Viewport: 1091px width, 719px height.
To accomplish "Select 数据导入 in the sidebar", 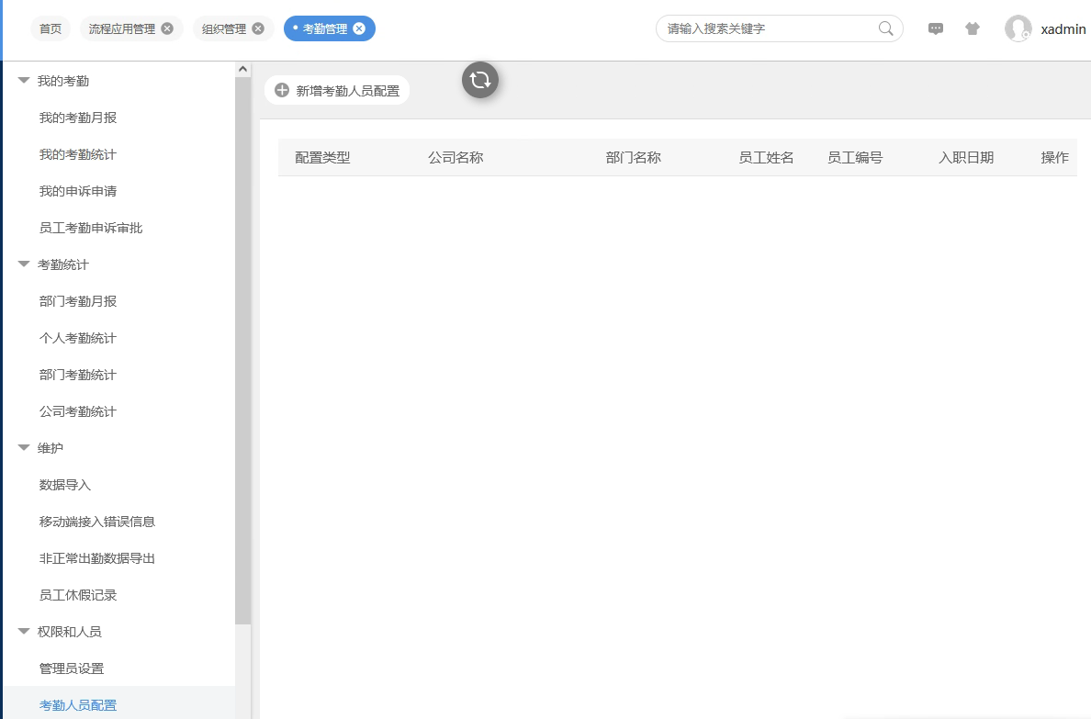I will [65, 485].
